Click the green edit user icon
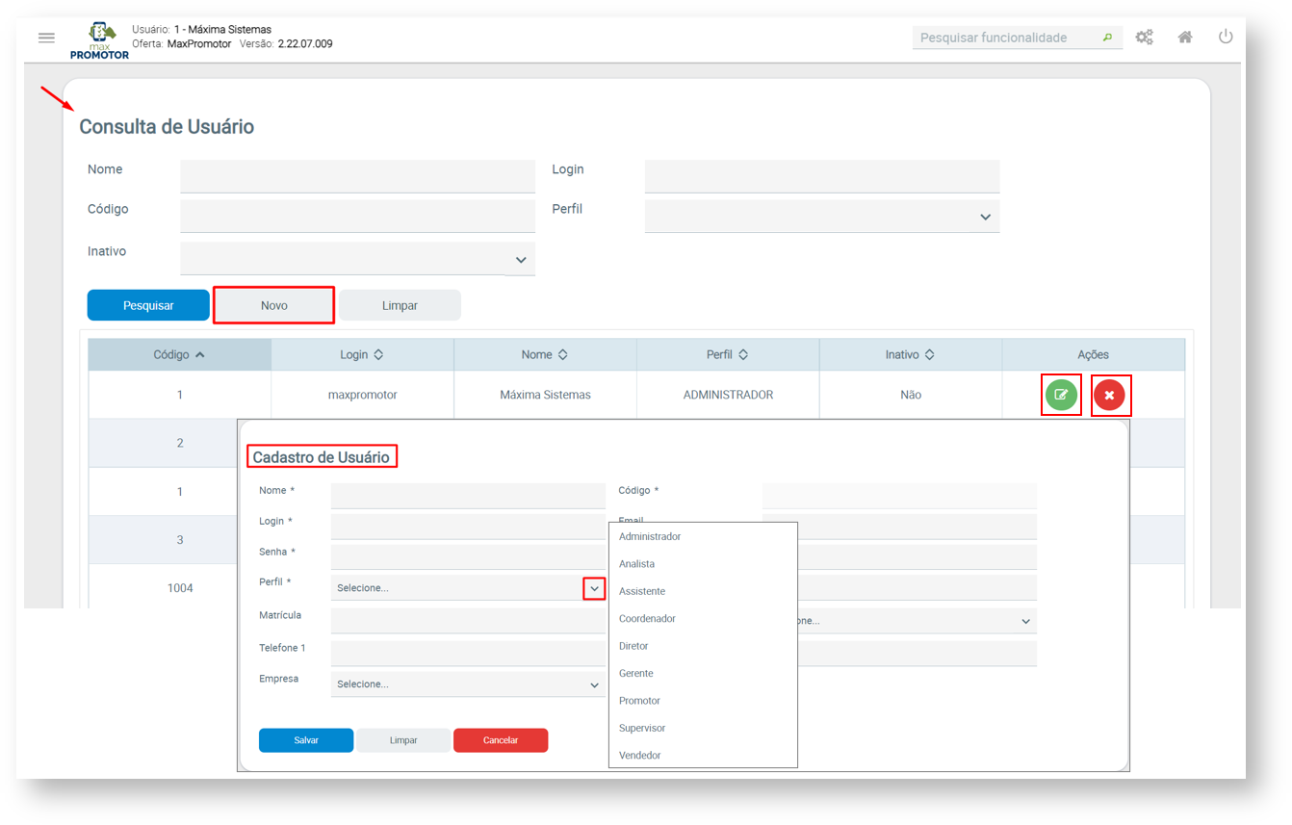Image resolution: width=1292 pixels, height=825 pixels. tap(1061, 396)
